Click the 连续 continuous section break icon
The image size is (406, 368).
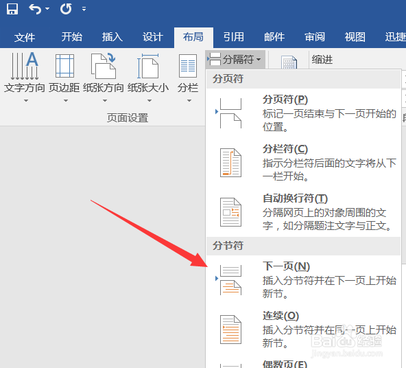tap(230, 330)
